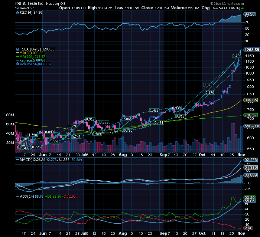The image size is (260, 237).
Task: Click the 1-Nov-2021 date label
Action: tap(25, 8)
